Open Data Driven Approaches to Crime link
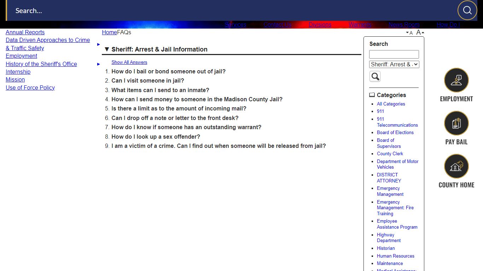 point(48,44)
